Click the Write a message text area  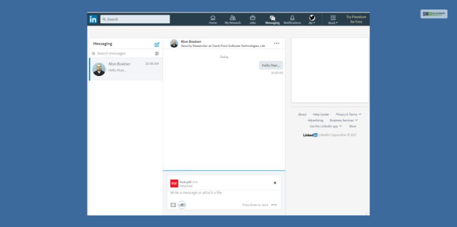tap(224, 193)
